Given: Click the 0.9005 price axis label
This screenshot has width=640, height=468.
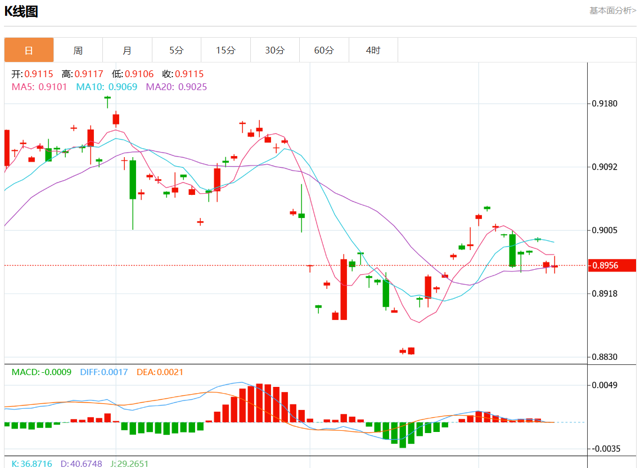Looking at the screenshot, I should [605, 230].
